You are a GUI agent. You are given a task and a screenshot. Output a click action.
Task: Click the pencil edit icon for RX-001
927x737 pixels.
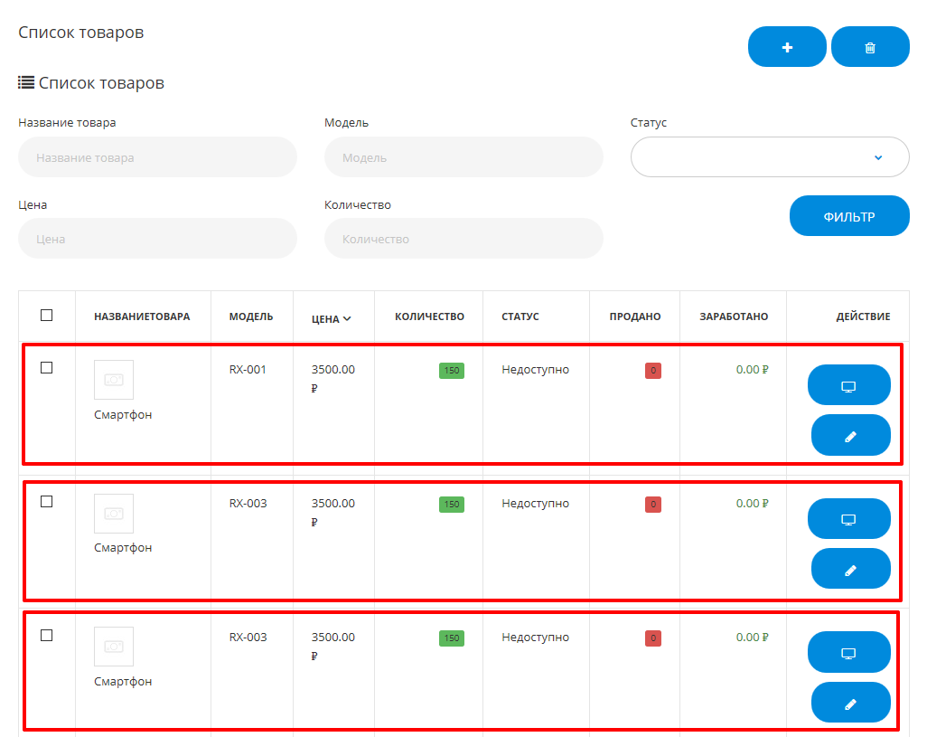(850, 436)
